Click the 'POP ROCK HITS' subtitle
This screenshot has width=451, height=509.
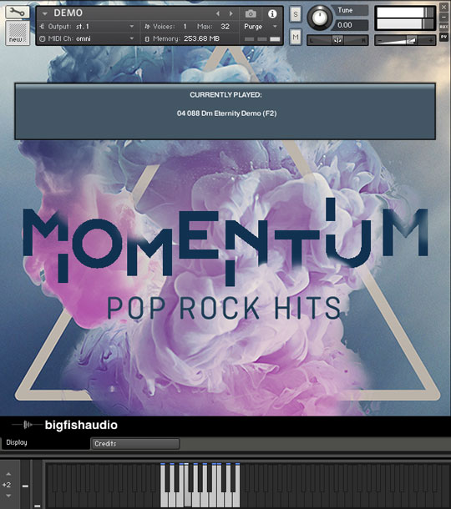click(224, 308)
